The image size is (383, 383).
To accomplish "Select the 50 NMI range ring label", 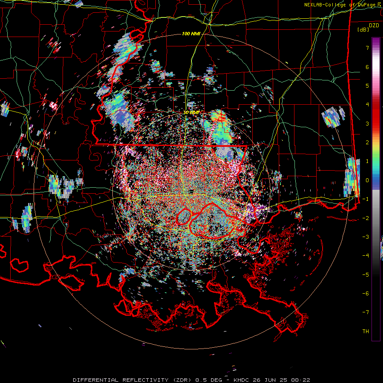I will 191,113.
